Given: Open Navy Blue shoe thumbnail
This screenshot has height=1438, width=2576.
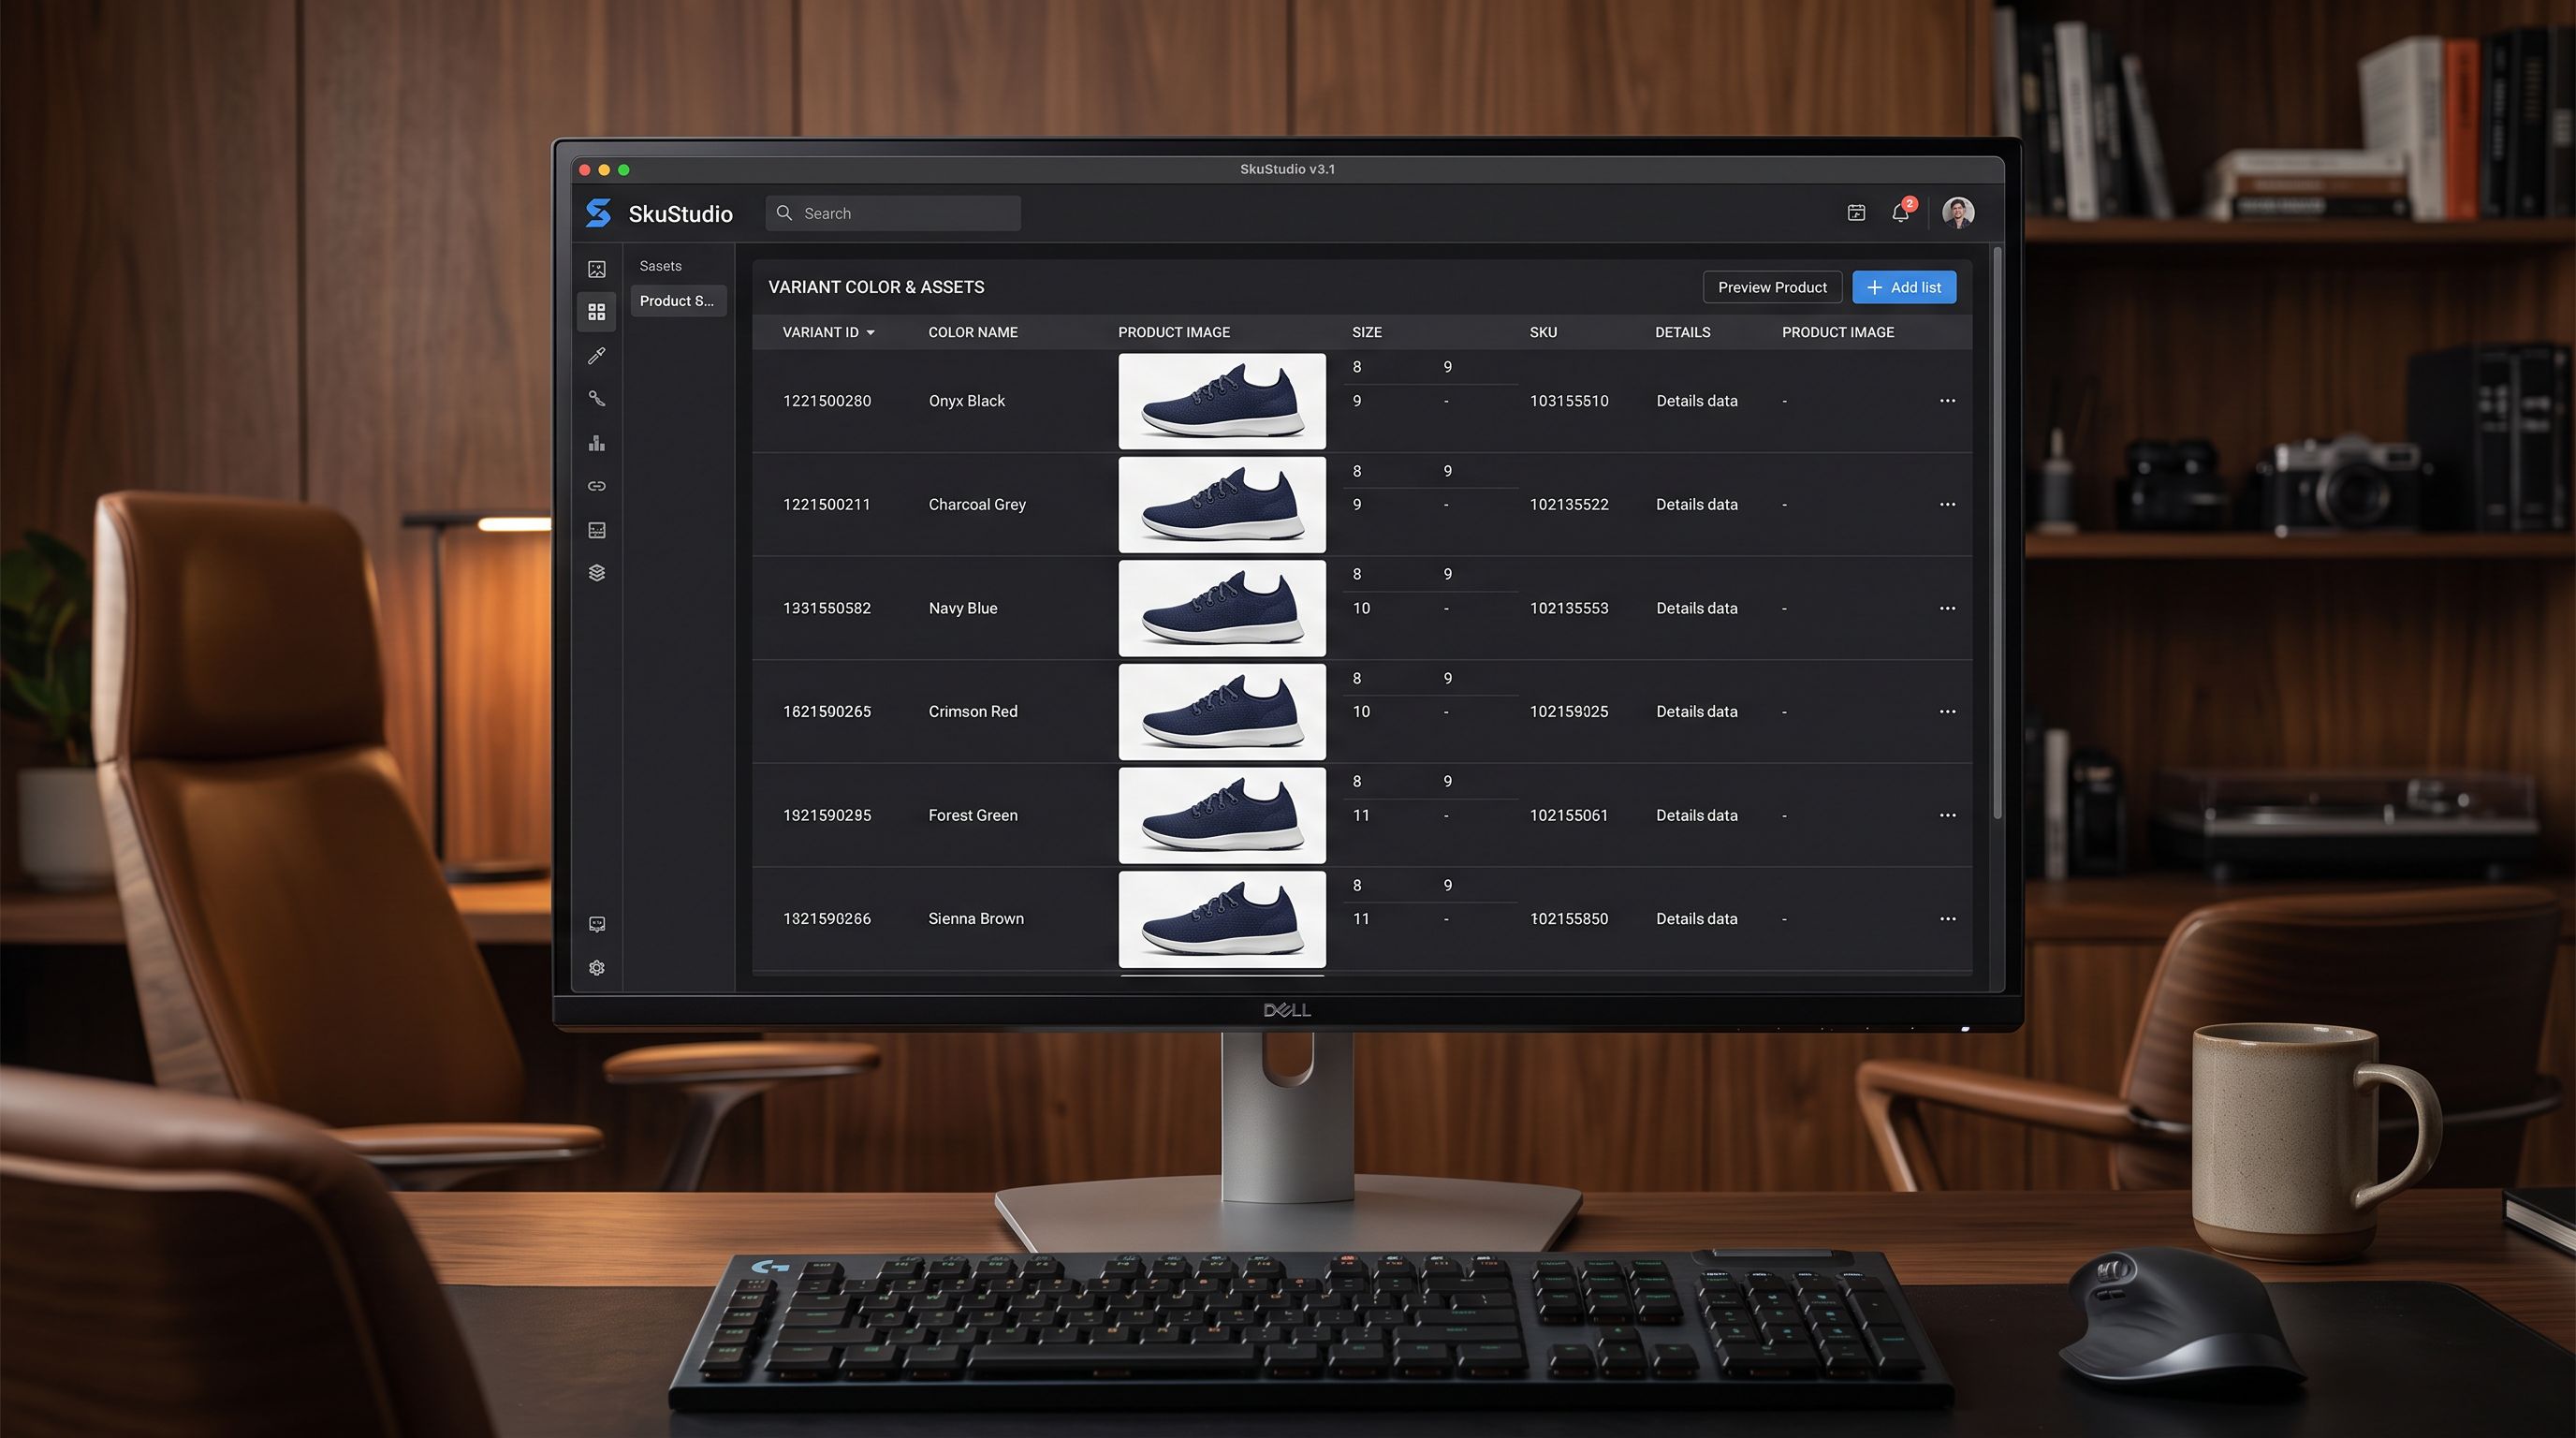Looking at the screenshot, I should pos(1222,608).
